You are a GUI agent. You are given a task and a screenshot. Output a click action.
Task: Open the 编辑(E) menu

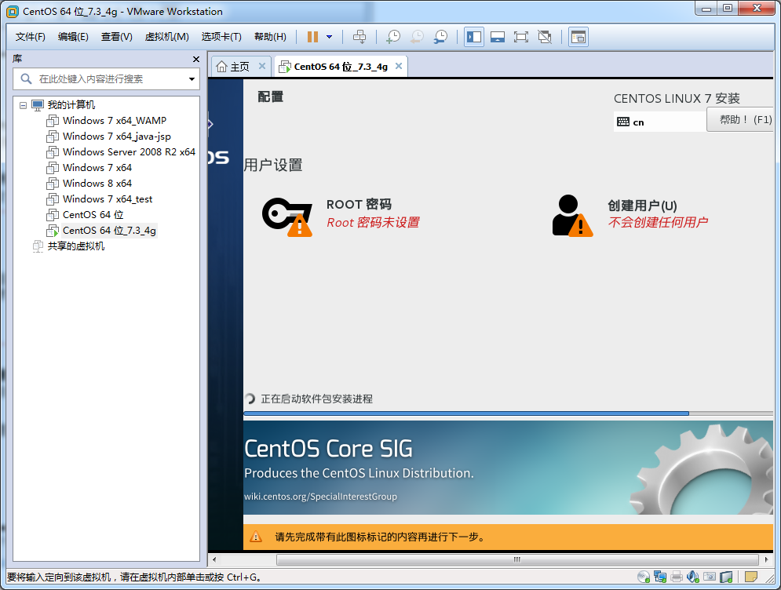73,37
